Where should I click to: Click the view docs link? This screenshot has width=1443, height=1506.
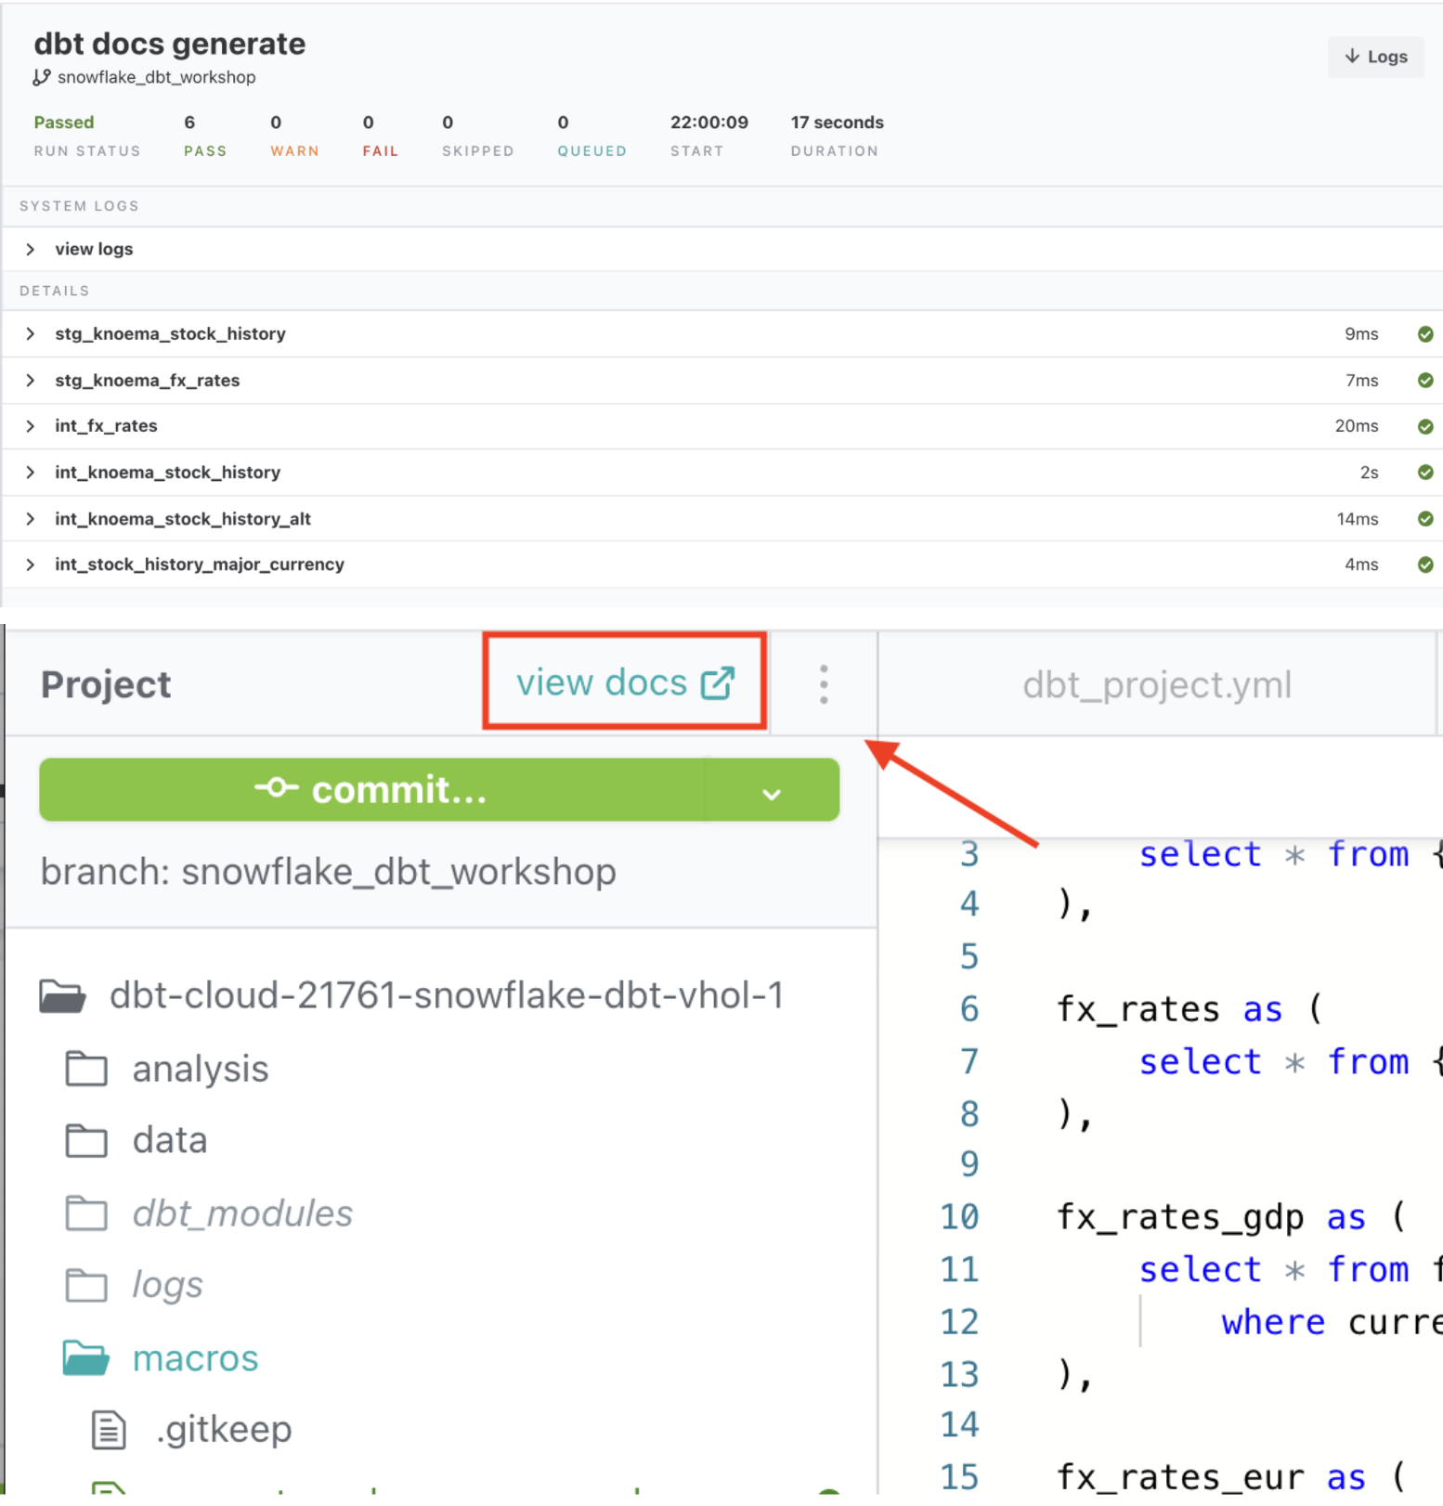click(x=624, y=682)
